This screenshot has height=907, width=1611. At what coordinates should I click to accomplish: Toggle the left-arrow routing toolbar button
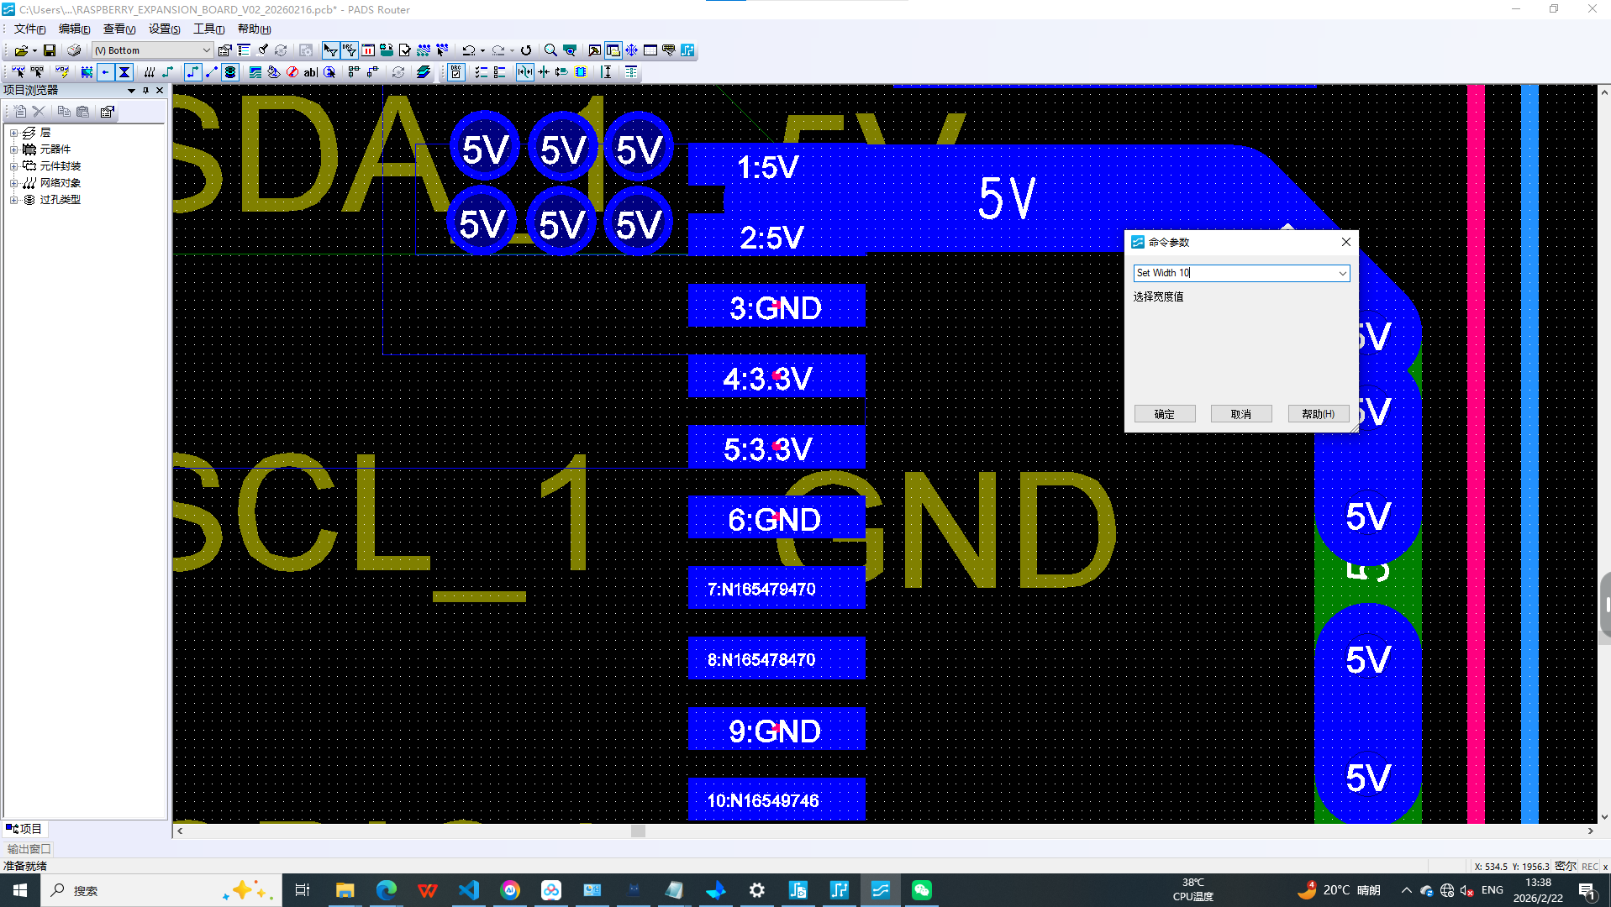105,72
